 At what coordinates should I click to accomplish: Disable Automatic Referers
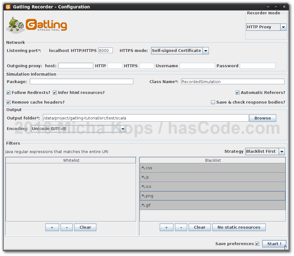pyautogui.click(x=237, y=92)
